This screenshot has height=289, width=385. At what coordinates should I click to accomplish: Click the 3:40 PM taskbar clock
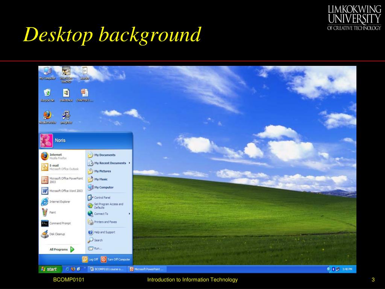(x=347, y=269)
